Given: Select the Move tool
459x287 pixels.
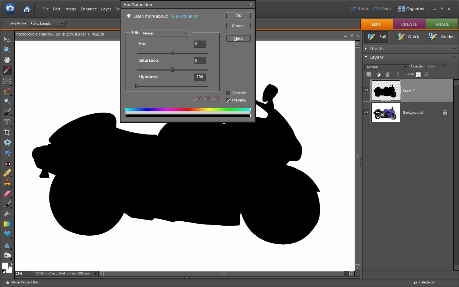Looking at the screenshot, I should [x=7, y=40].
